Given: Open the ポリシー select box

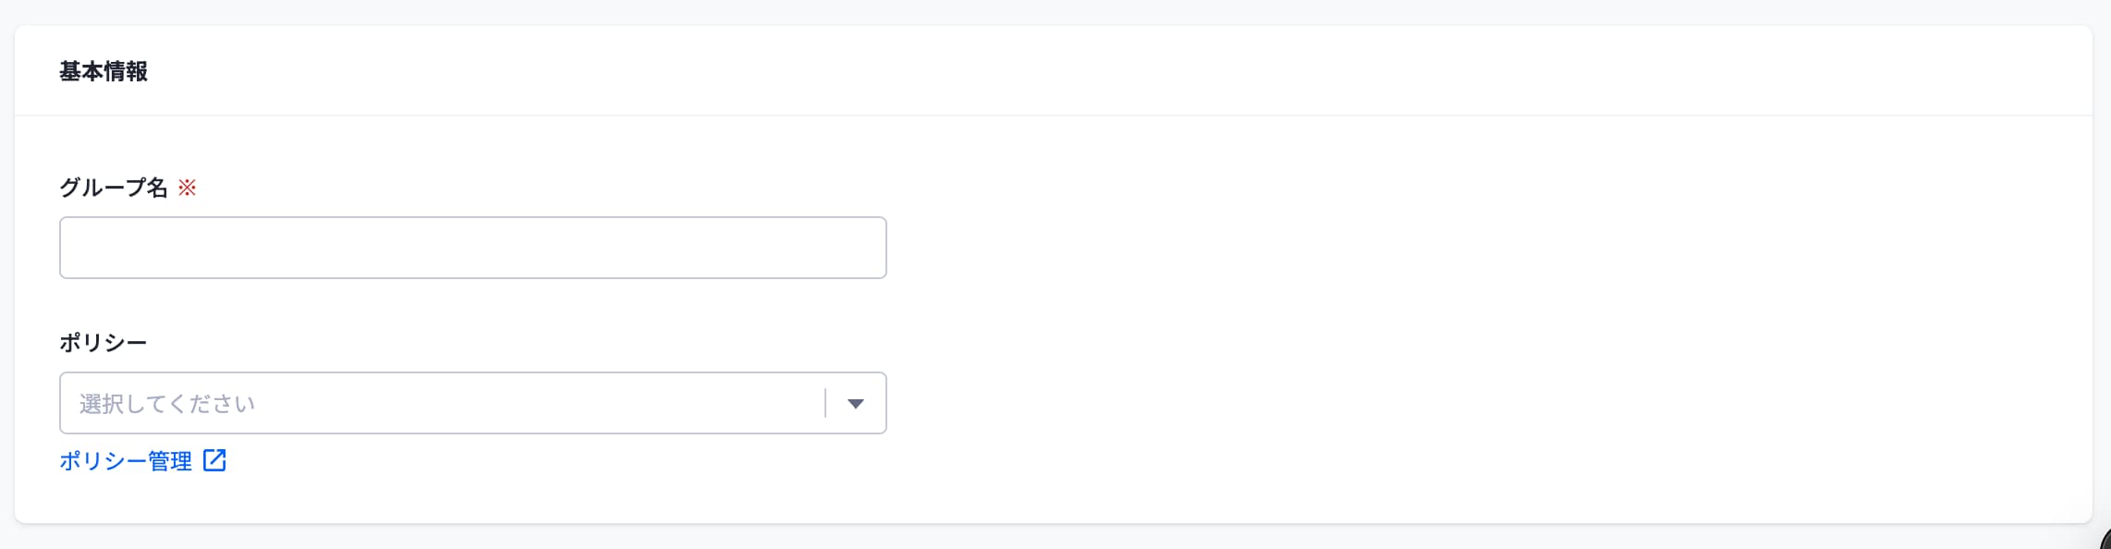Looking at the screenshot, I should coord(472,403).
